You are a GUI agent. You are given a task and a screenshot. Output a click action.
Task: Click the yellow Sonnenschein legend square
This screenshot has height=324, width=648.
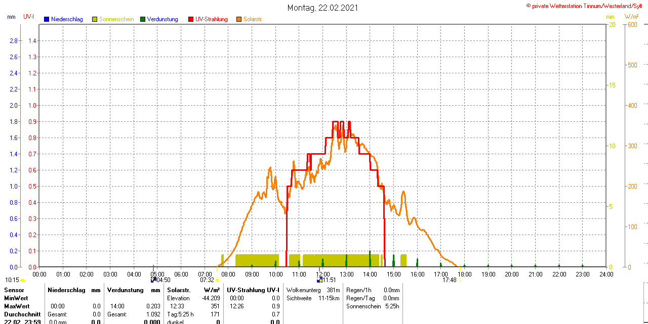pyautogui.click(x=95, y=19)
